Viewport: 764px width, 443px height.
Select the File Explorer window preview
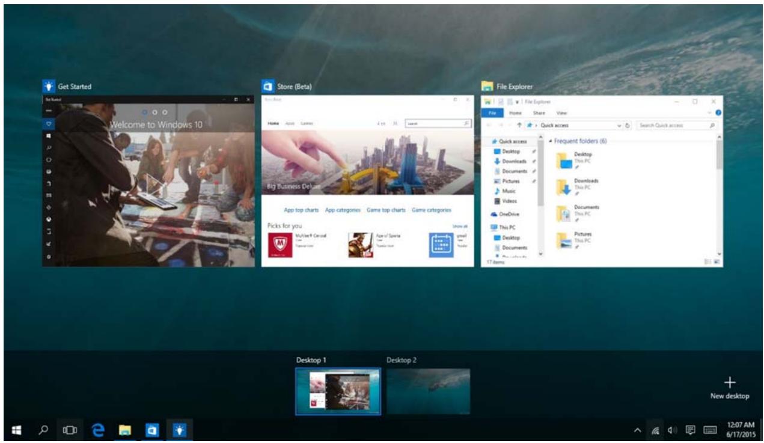[602, 180]
